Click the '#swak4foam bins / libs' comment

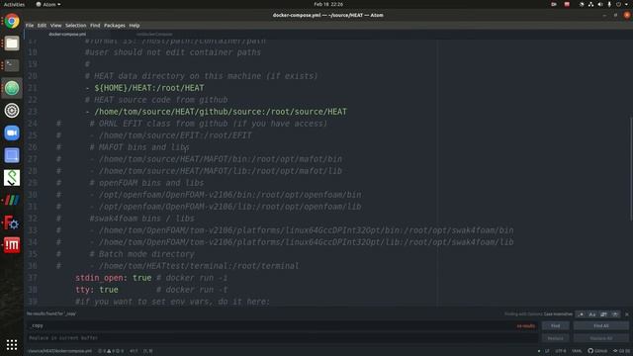[x=141, y=219]
